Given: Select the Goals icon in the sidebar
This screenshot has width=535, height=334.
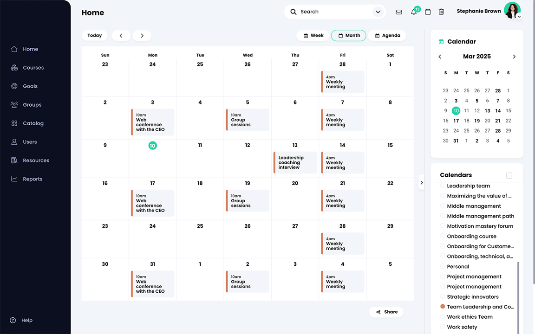Looking at the screenshot, I should [14, 86].
